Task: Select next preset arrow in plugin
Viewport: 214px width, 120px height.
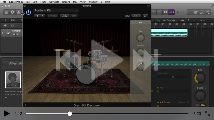Action: (x=43, y=16)
